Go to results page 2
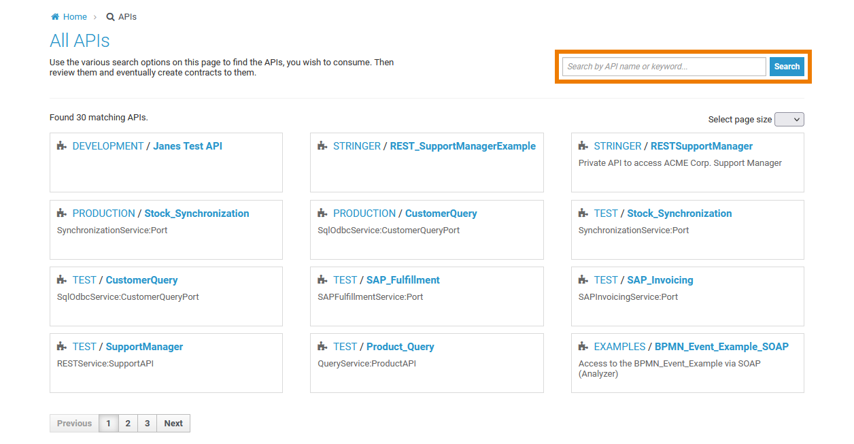 click(128, 423)
